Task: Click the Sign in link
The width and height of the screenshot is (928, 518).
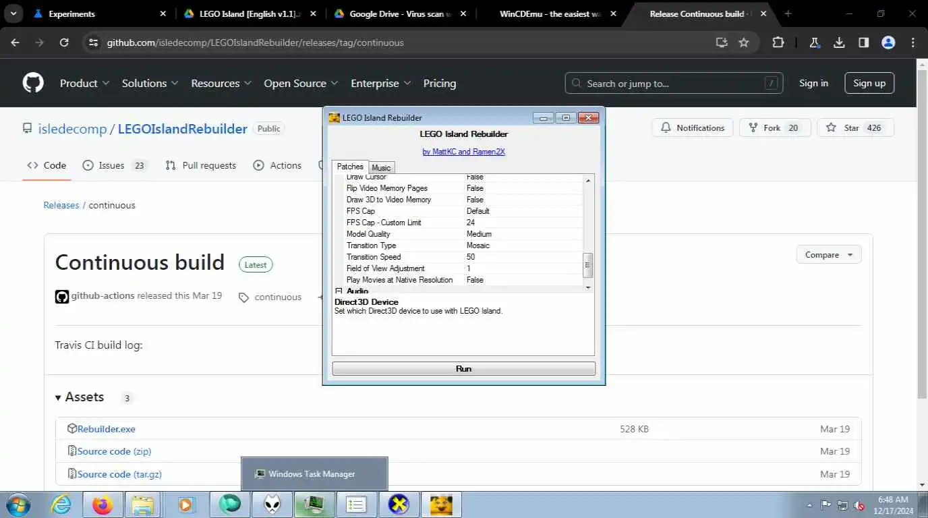Action: pyautogui.click(x=813, y=83)
